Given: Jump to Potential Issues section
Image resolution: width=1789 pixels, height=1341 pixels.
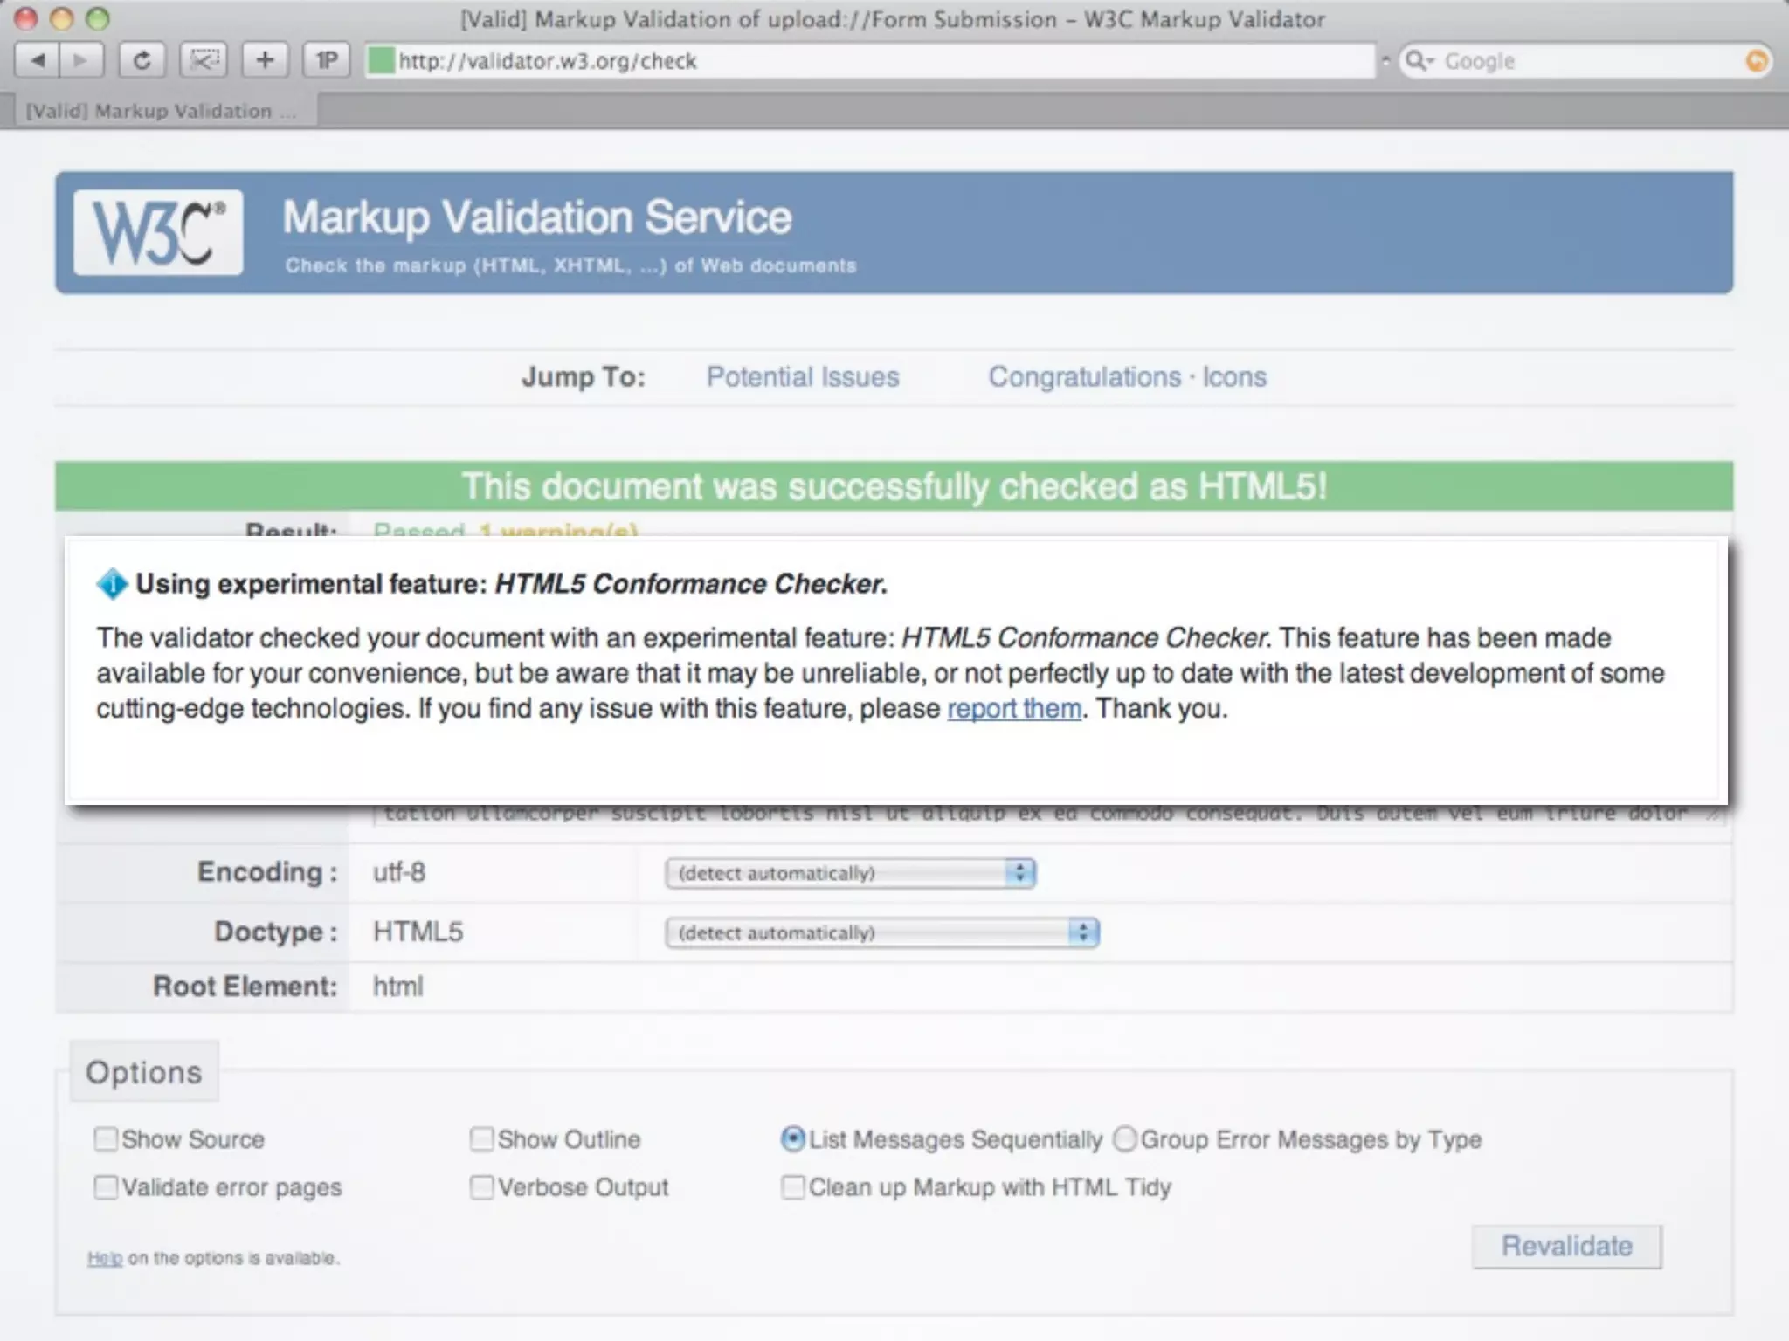Looking at the screenshot, I should [x=802, y=377].
